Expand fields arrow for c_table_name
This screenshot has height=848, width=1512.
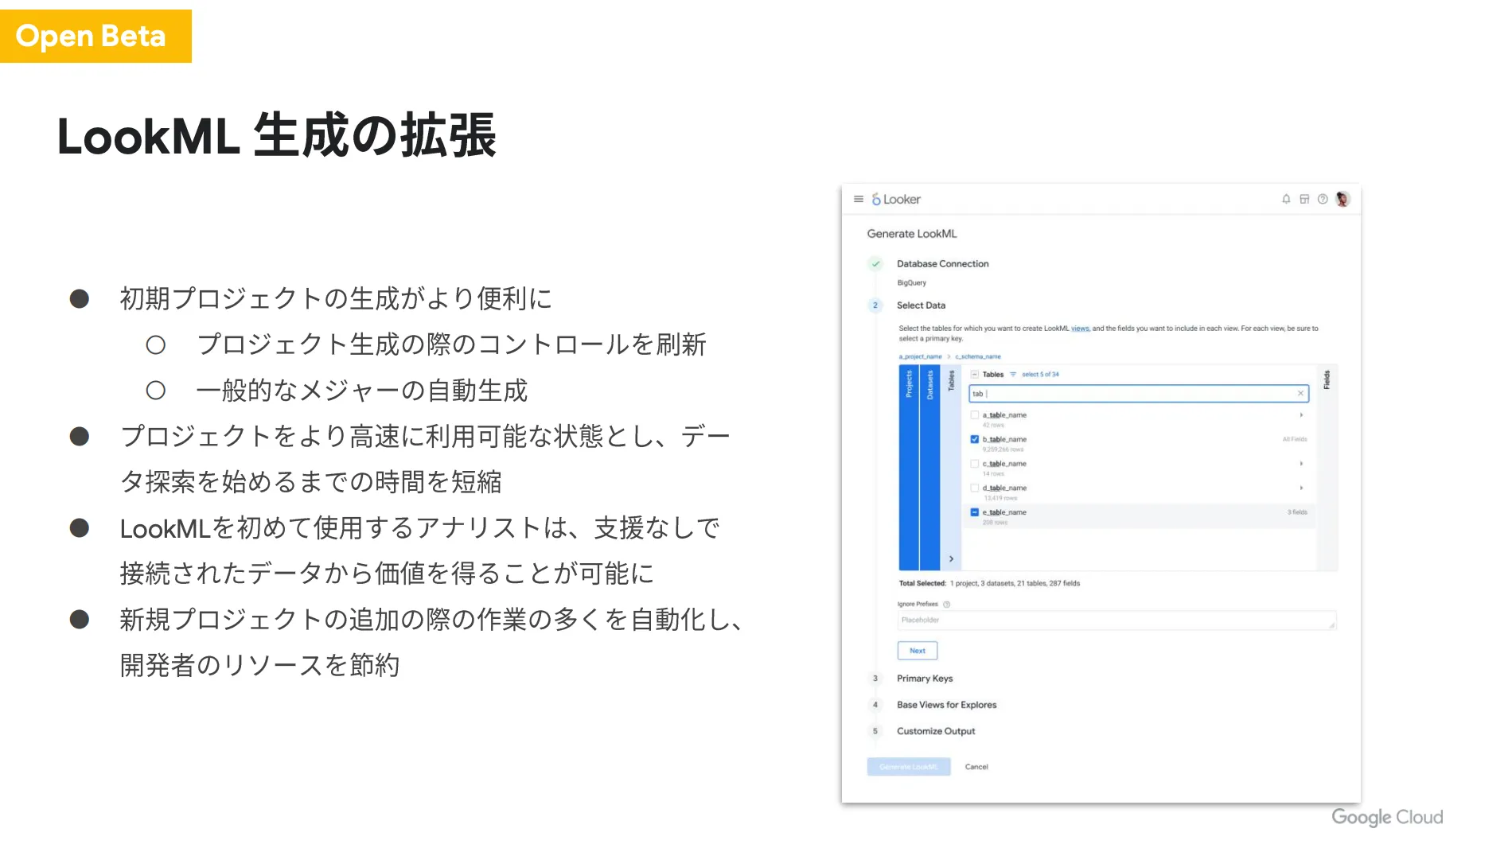(1301, 463)
